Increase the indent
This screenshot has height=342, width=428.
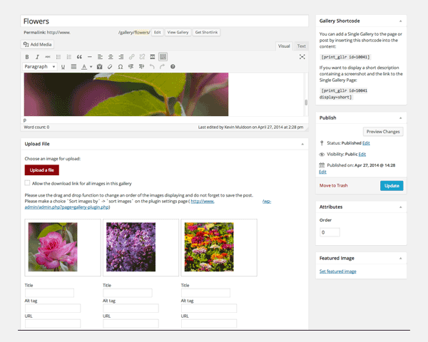pyautogui.click(x=141, y=66)
